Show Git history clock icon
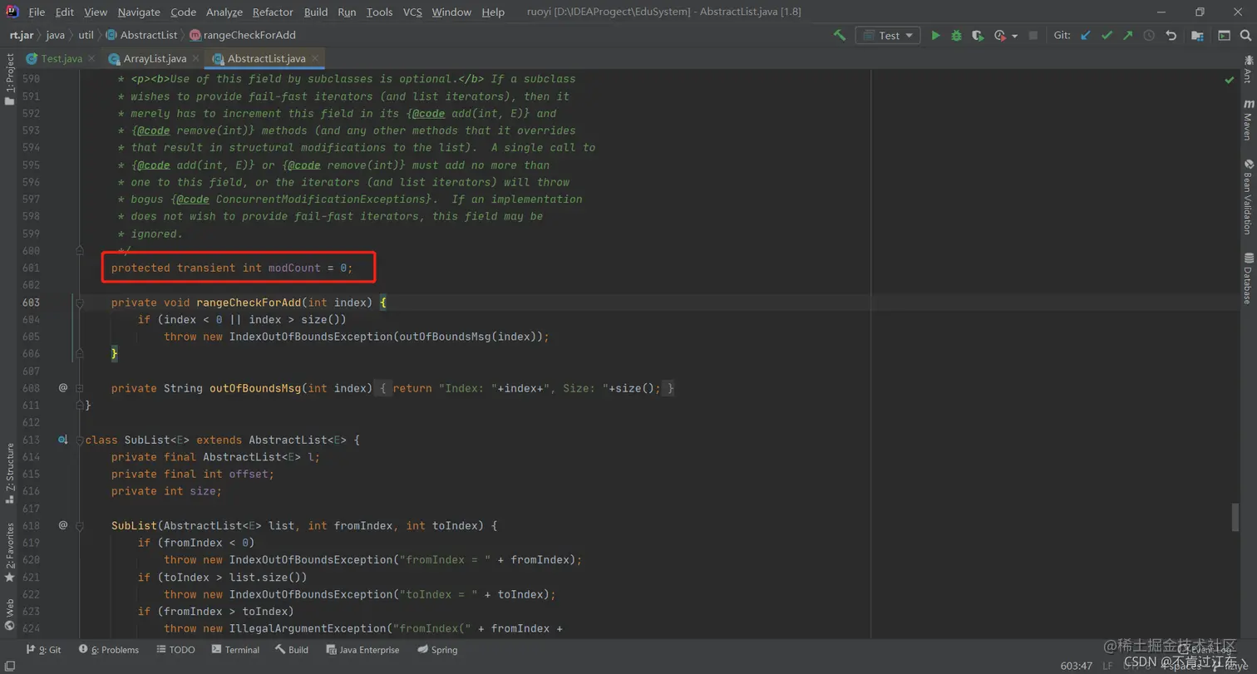The width and height of the screenshot is (1257, 674). click(x=1149, y=36)
